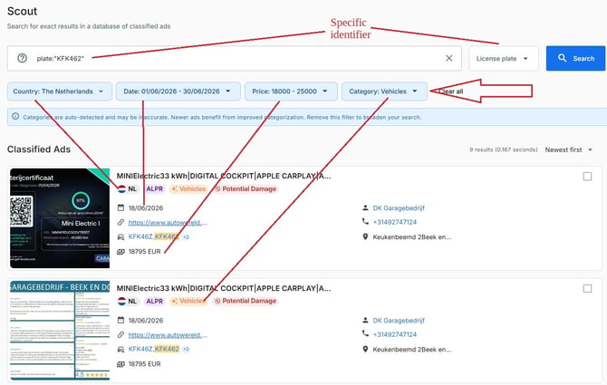Open DK Garagebedrijf seller in second ad
Screen dimensions: 607x385
399,321
